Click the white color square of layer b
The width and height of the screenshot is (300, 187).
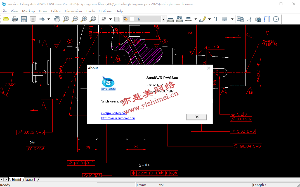[132, 19]
